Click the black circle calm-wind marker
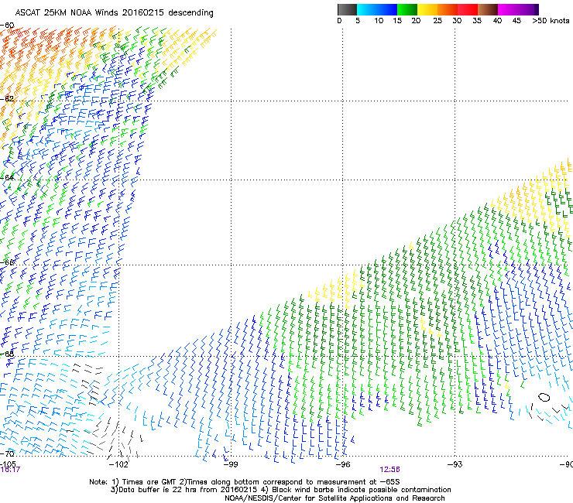The width and height of the screenshot is (573, 503). pos(544,397)
